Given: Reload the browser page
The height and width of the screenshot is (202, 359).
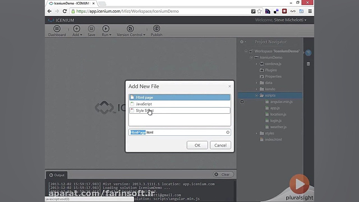Looking at the screenshot, I should 65,11.
